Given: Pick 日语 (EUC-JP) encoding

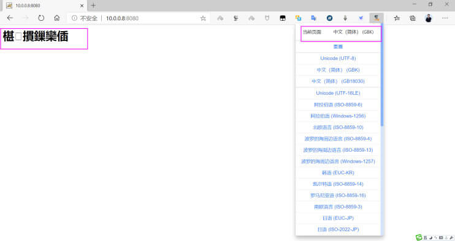Looking at the screenshot, I should click(x=338, y=218).
